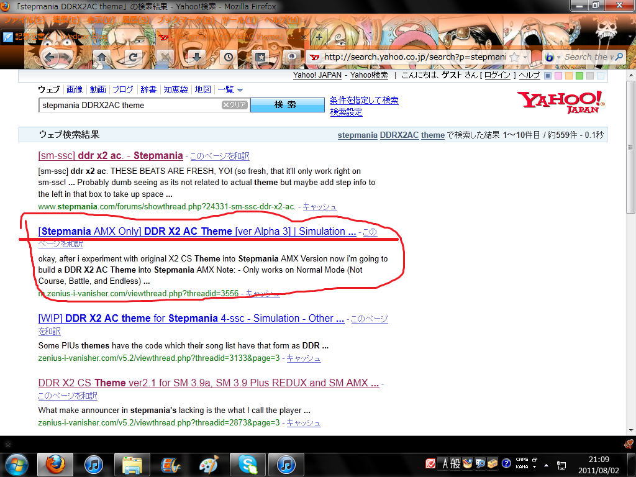
Task: Open the Windows Start menu
Action: pos(16,465)
